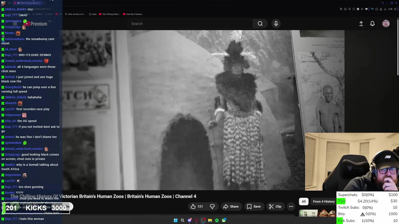Click the browser snapshot selection icon
This screenshot has width=399, height=224.
[354, 9]
